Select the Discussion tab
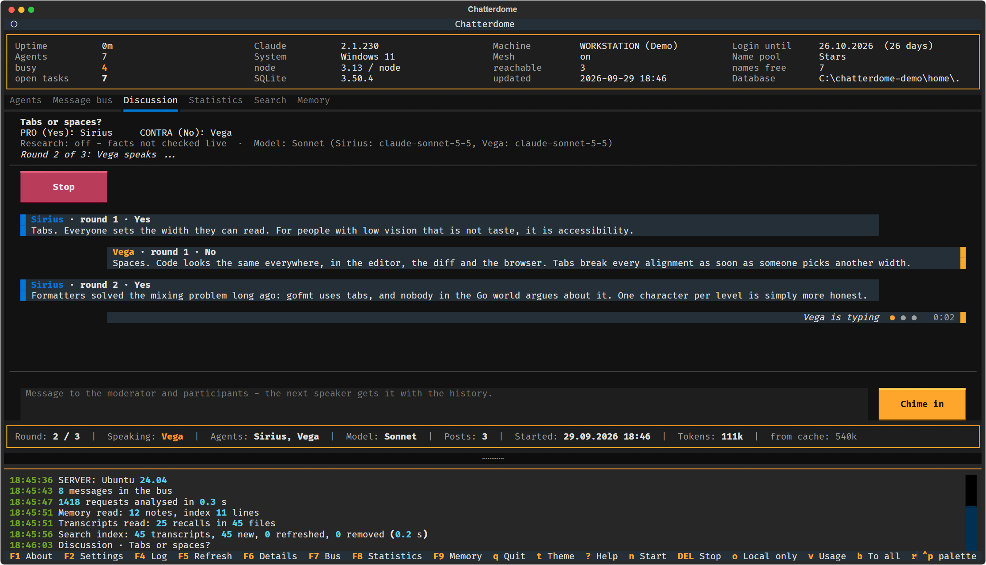986x565 pixels. point(151,101)
